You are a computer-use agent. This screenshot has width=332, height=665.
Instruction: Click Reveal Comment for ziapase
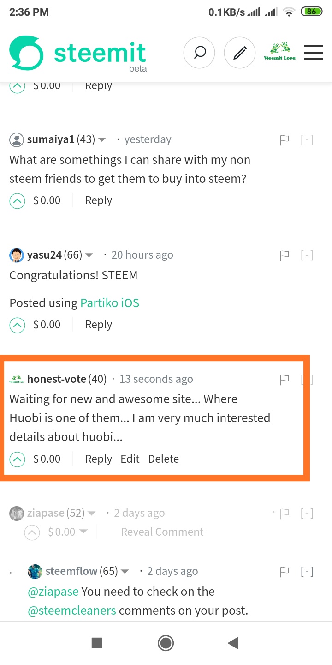point(162,532)
